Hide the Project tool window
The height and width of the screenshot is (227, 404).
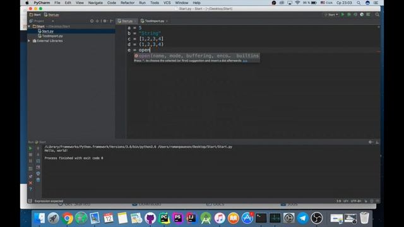click(112, 21)
